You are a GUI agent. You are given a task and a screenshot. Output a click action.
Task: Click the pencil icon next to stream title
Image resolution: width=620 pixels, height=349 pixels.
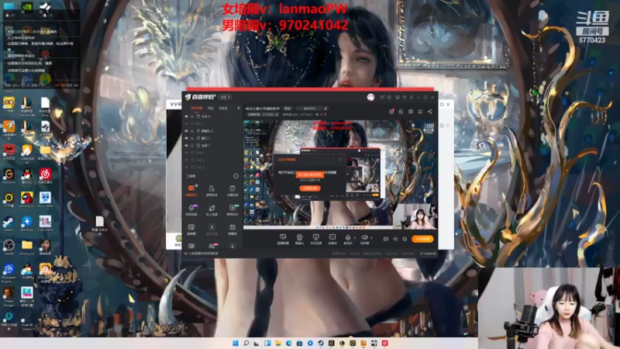325,108
